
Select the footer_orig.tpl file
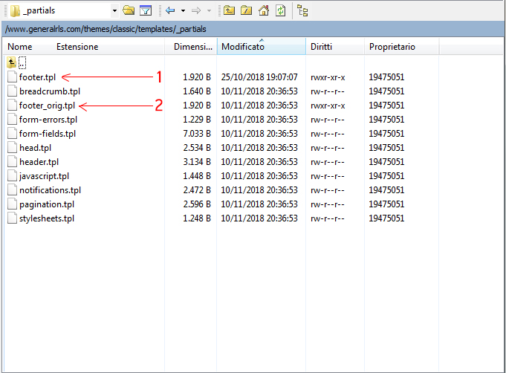(47, 106)
